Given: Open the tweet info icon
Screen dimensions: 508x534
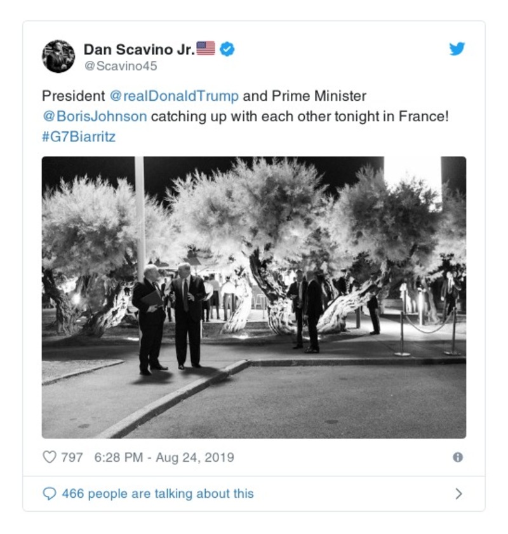Looking at the screenshot, I should pos(458,457).
